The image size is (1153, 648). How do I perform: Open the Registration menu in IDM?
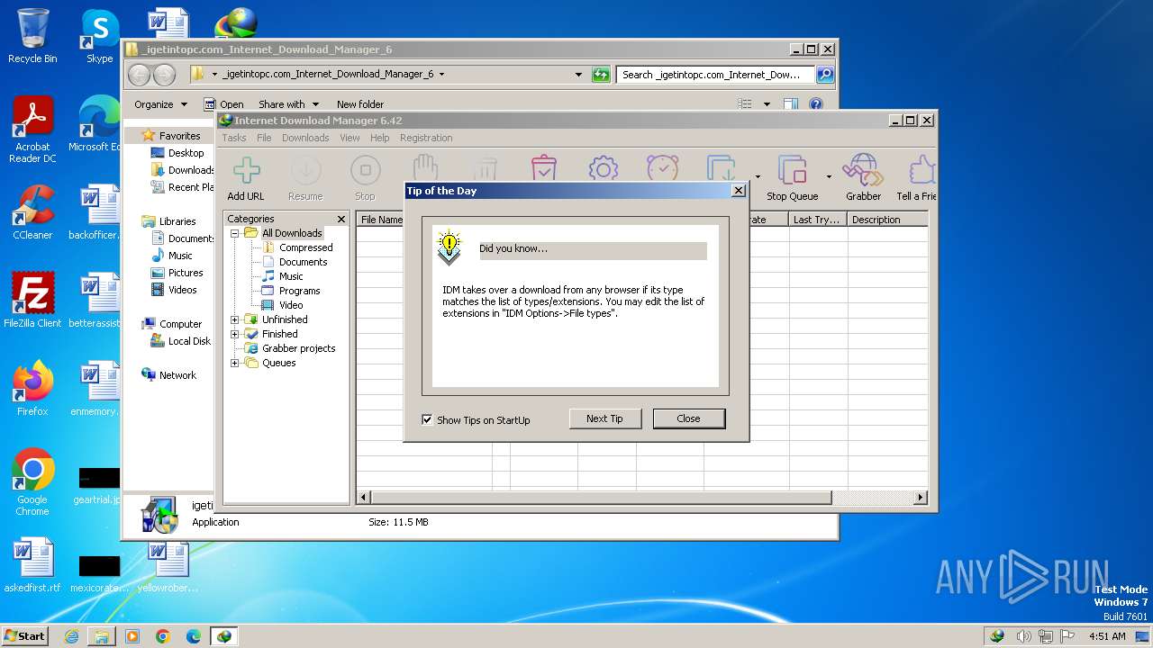coord(426,138)
